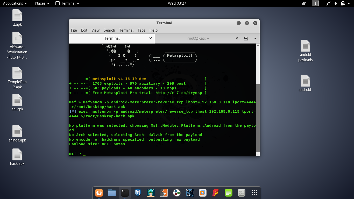Click the scrollbar up arrow in terminal
The height and width of the screenshot is (199, 354).
[258, 45]
